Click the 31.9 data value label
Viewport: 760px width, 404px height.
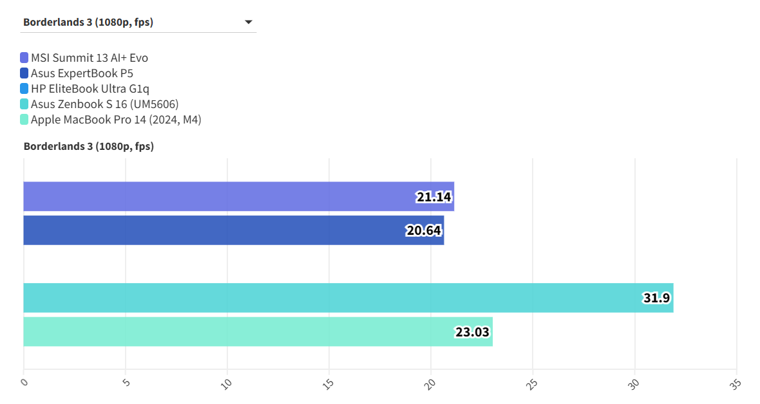click(656, 298)
